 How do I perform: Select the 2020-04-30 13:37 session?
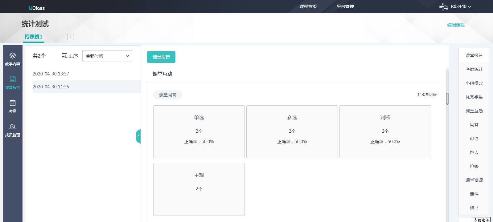87,74
